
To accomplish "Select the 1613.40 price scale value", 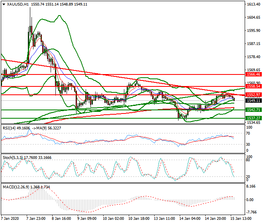I will click(253, 4).
